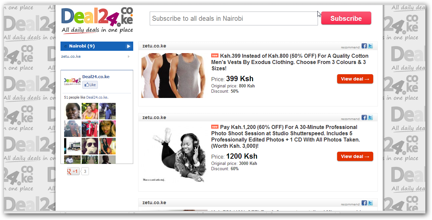This screenshot has height=220, width=432.
Task: Open Deal24.co.ke Facebook page title link
Action: 96,77
